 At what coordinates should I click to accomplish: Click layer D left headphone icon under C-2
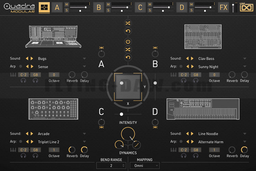[184, 156]
